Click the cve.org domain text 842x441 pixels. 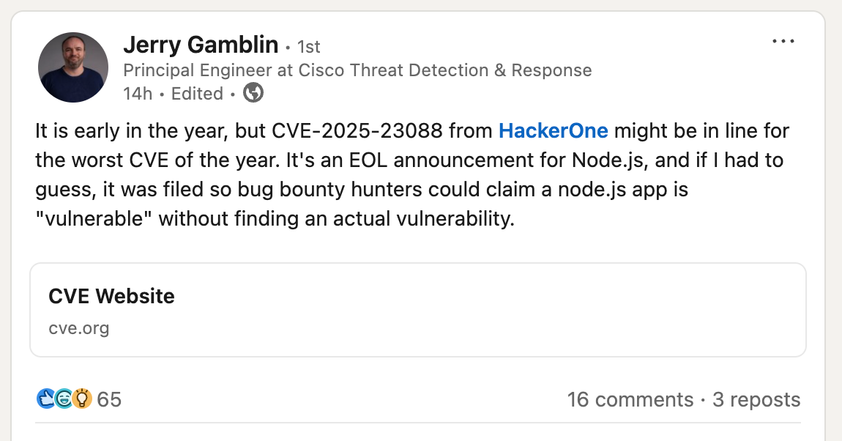coord(78,327)
